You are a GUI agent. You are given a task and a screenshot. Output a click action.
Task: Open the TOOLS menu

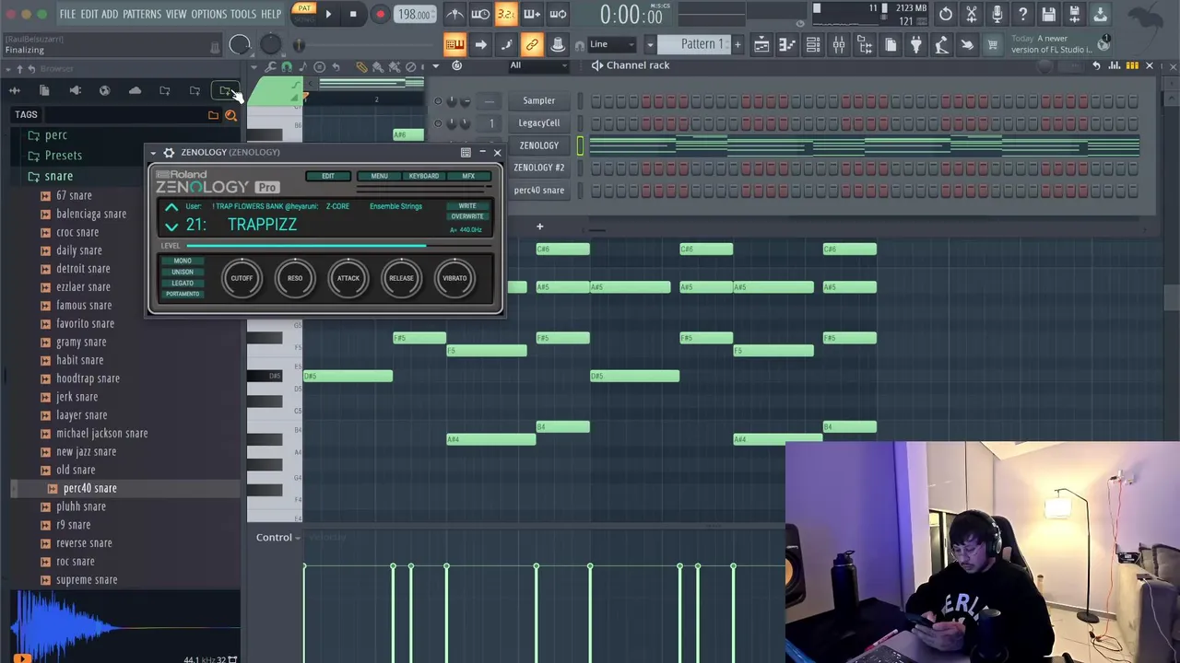243,14
